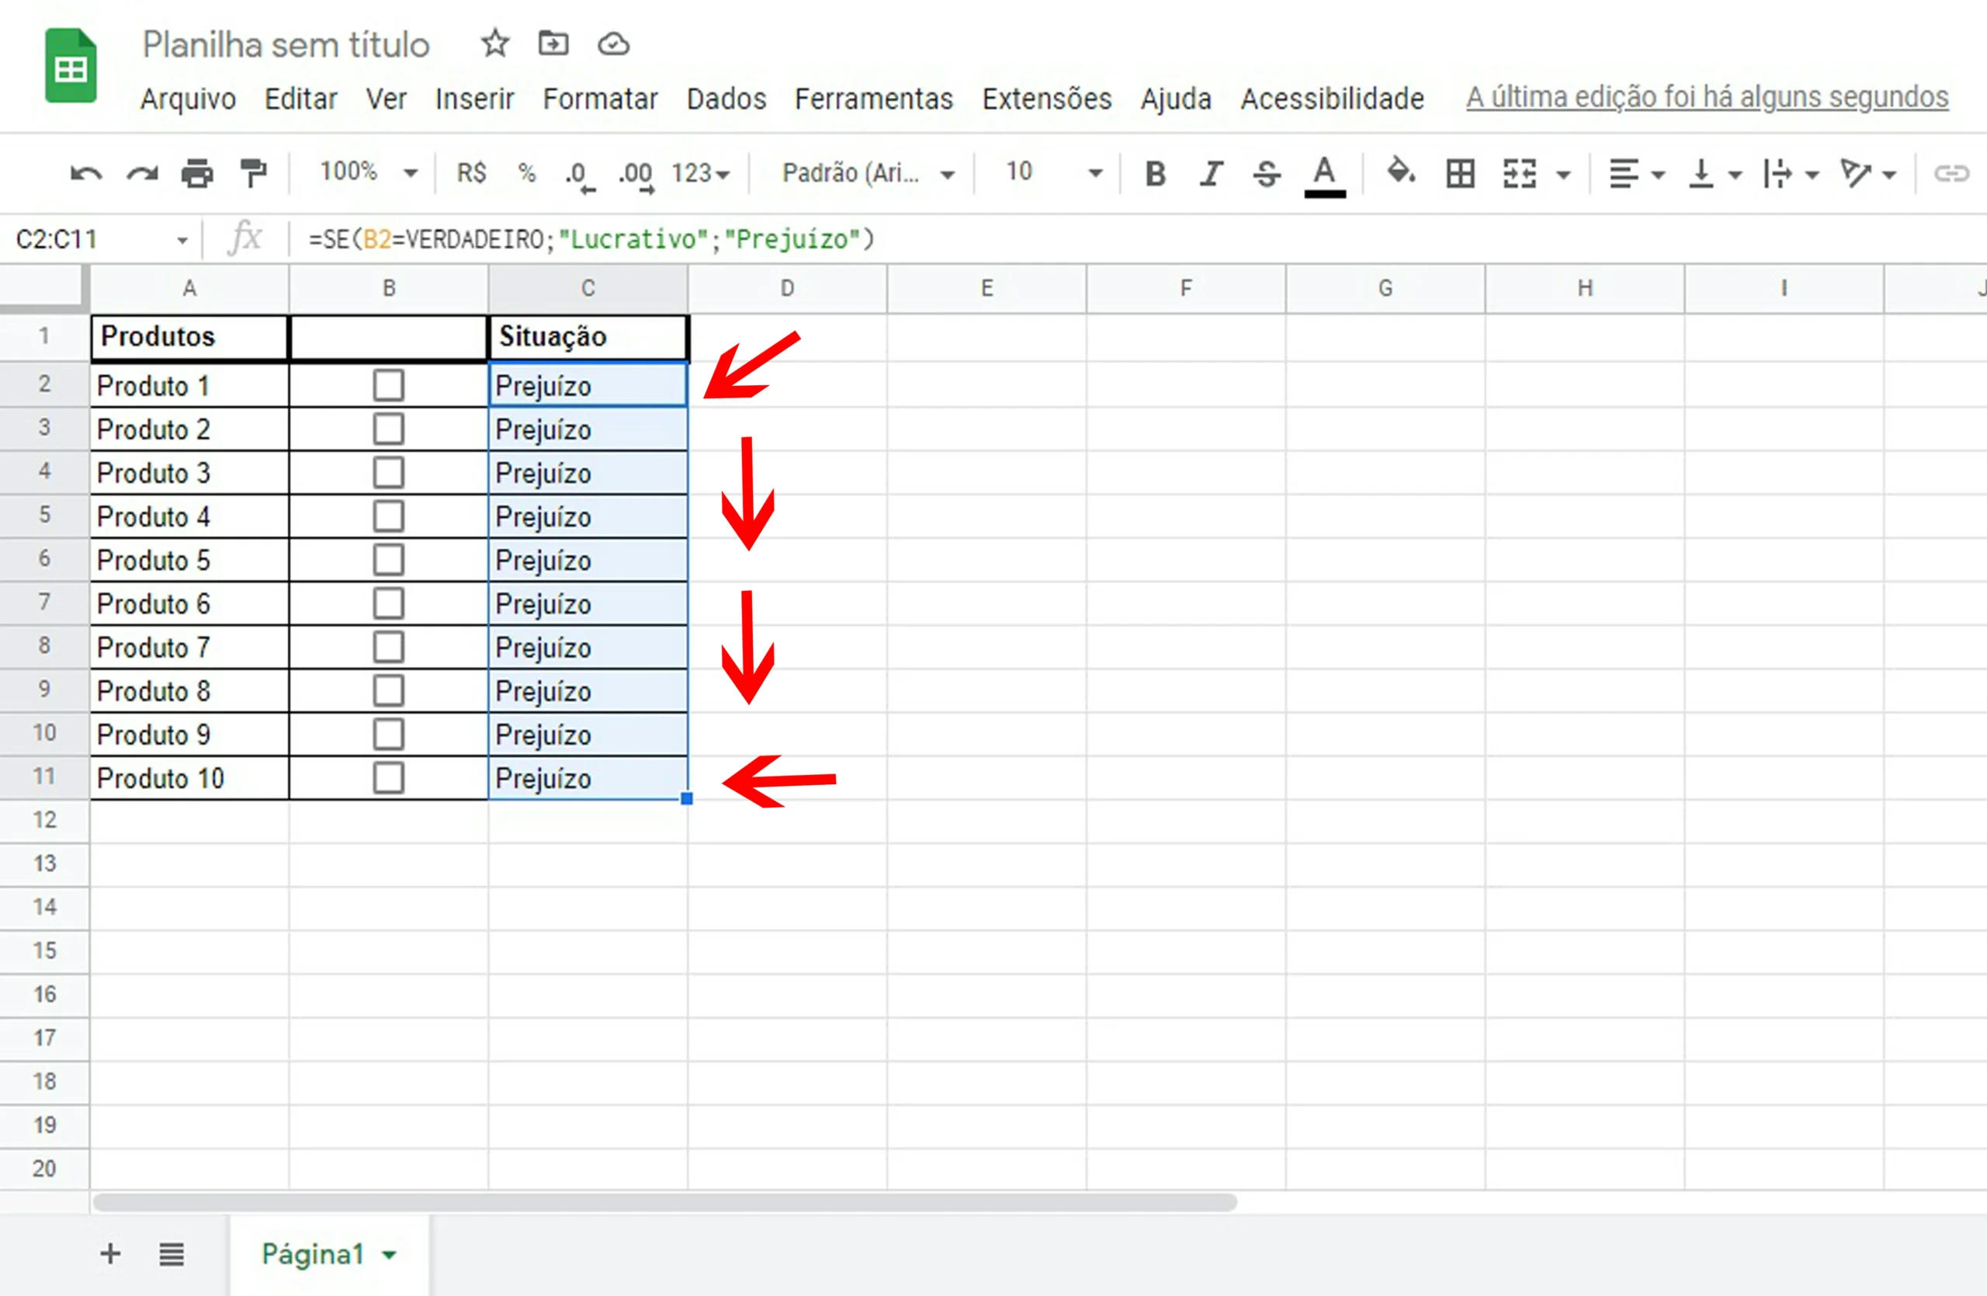The image size is (1987, 1296).
Task: Open the Formatar menu
Action: pyautogui.click(x=600, y=99)
